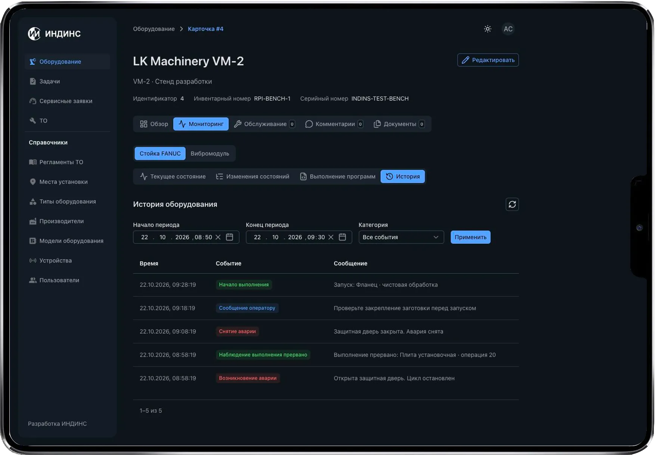The height and width of the screenshot is (455, 655).
Task: Clear the start period date field
Action: tap(218, 237)
